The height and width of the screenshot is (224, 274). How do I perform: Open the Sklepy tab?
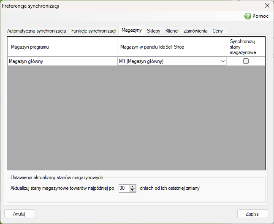153,31
